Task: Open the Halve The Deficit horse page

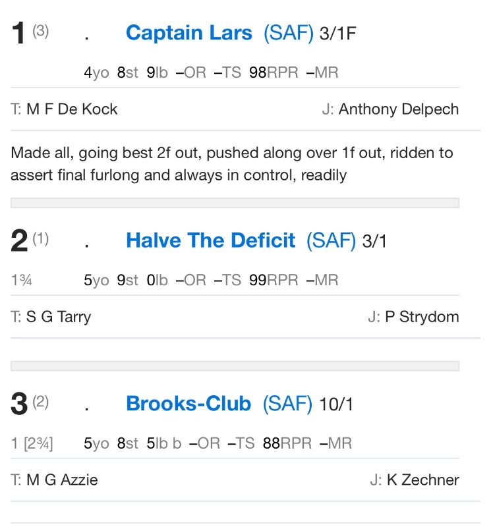Action: [210, 240]
